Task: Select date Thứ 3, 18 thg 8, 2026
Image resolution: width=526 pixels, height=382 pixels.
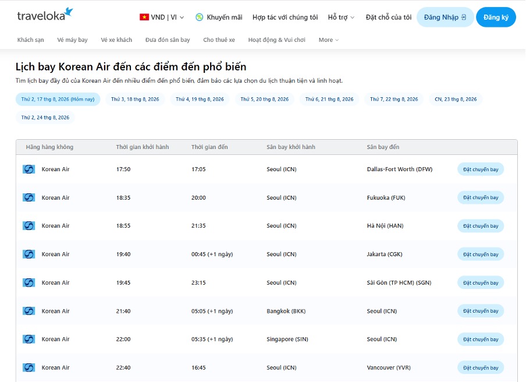Action: (x=135, y=100)
